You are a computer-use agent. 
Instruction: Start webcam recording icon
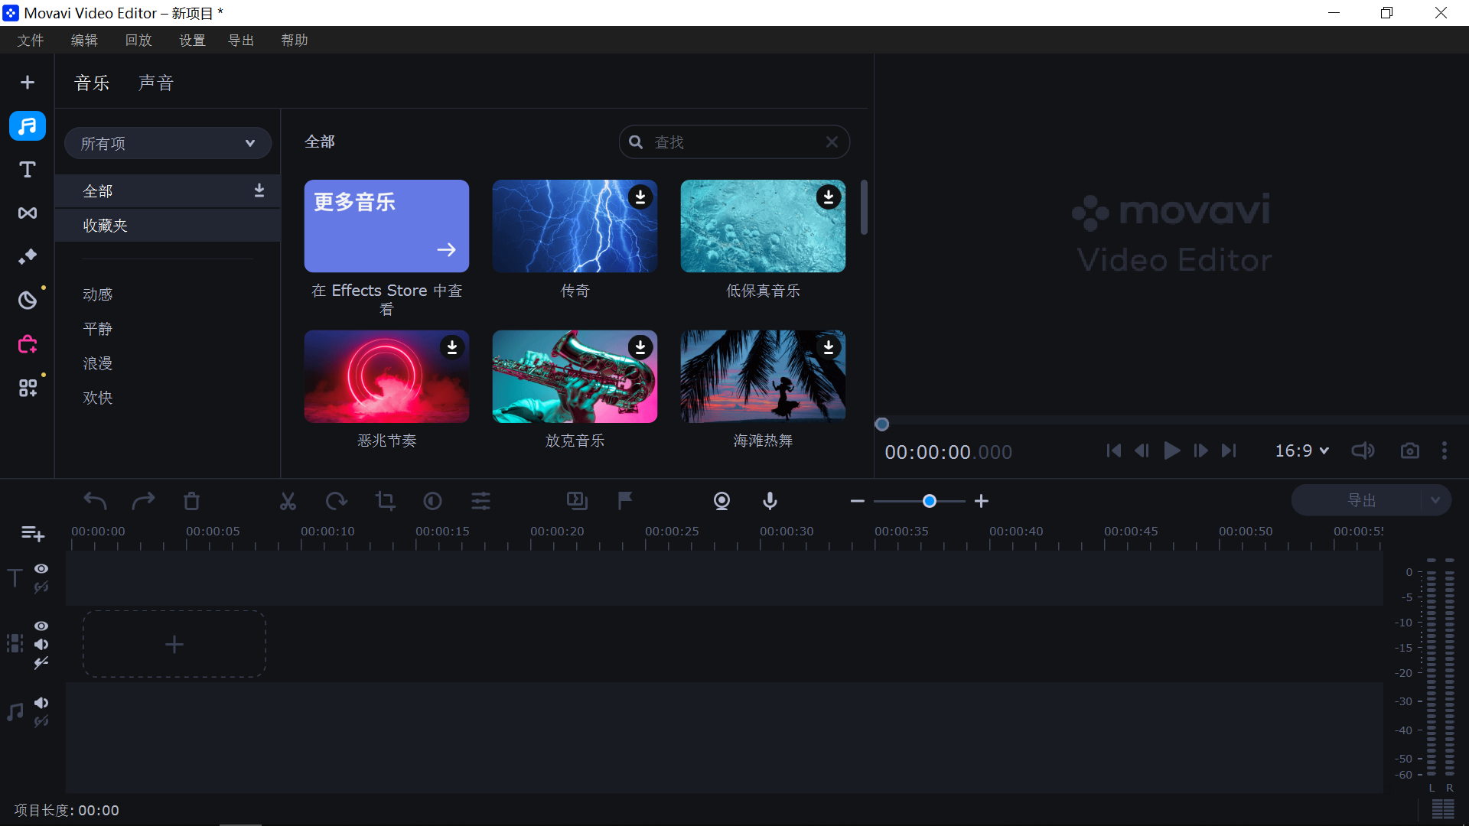[x=721, y=501]
